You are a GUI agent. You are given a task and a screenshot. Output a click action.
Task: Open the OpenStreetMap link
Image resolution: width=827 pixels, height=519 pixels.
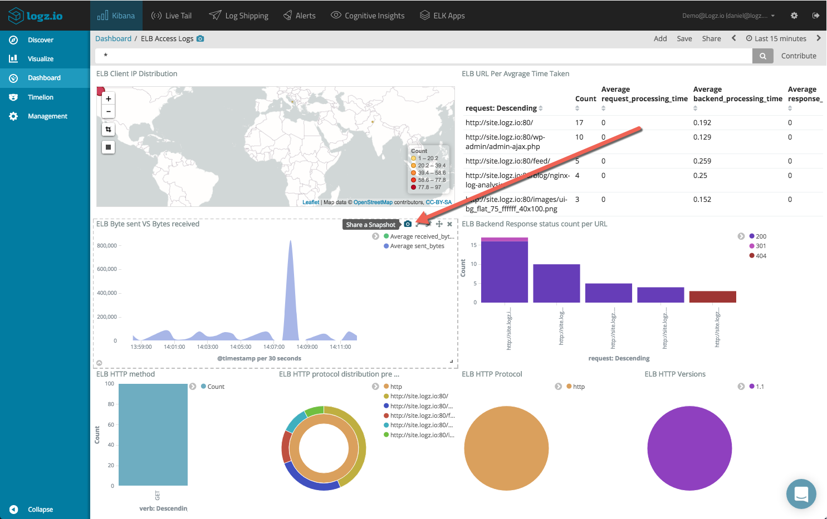[x=373, y=202]
